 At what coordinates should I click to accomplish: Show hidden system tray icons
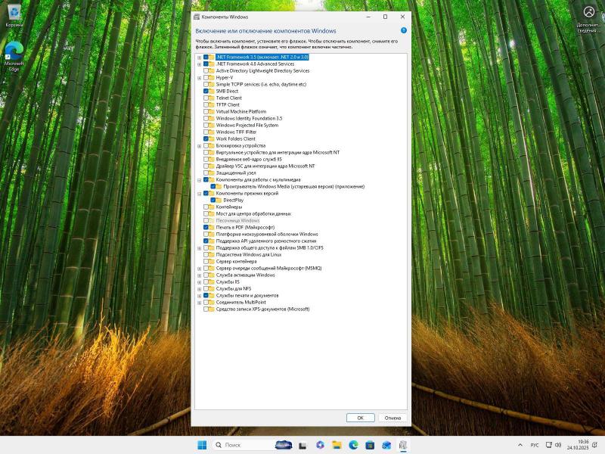point(520,445)
